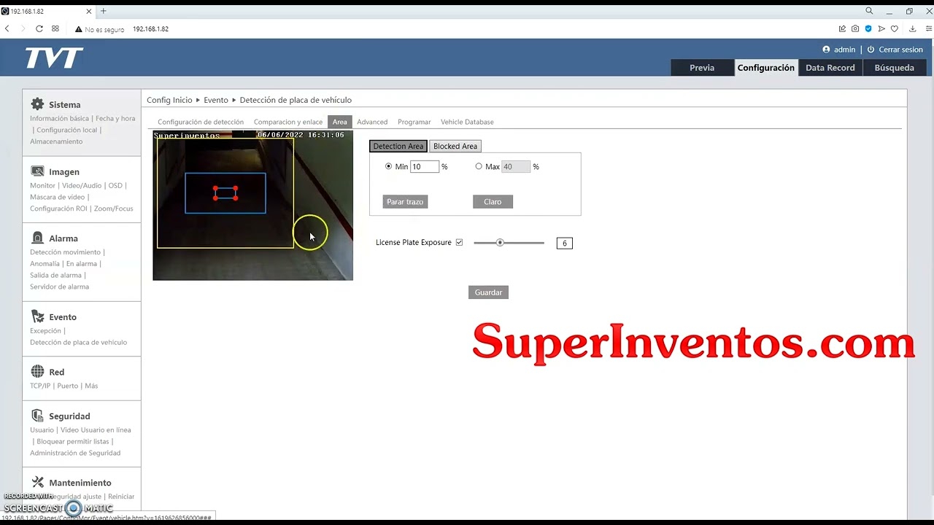Click Config Inicio in the breadcrumb
This screenshot has width=934, height=525.
(x=169, y=100)
